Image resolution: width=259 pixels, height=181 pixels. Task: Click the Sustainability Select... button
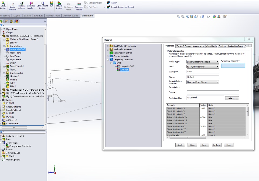coord(232,98)
